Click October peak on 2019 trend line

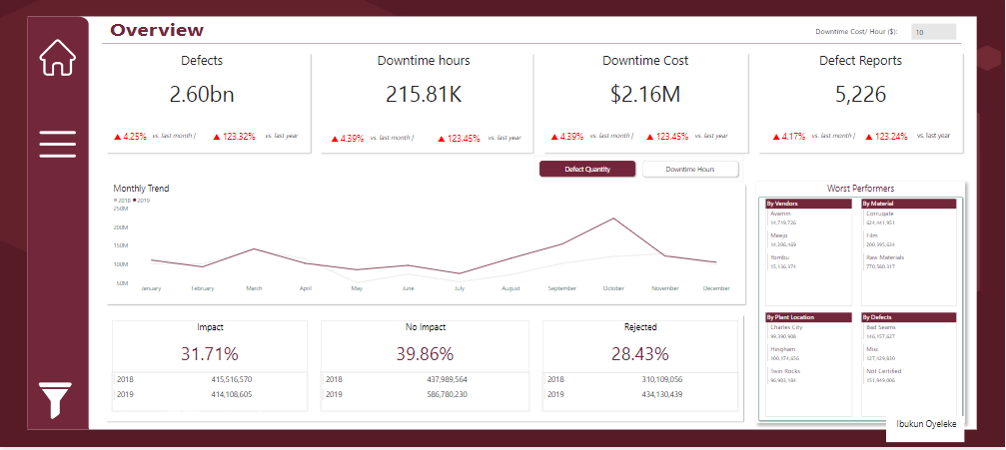(x=613, y=219)
